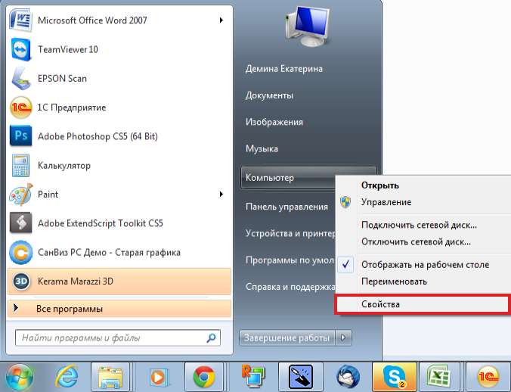Click the 1С Предприятие label
Screen dimensions: 511x392
[72, 107]
